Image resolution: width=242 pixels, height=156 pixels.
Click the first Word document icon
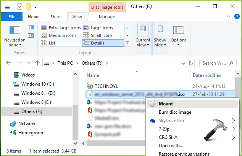[x=90, y=102]
